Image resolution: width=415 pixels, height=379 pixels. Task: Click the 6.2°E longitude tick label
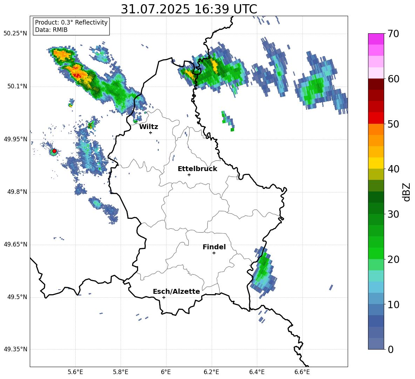click(x=211, y=372)
